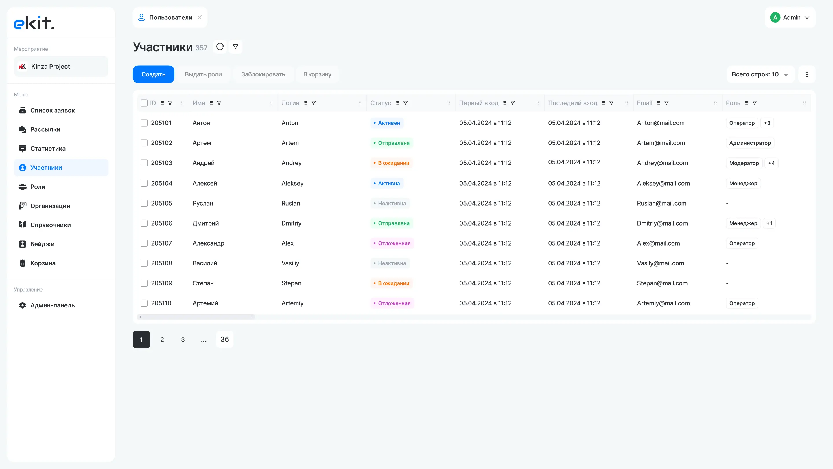Image resolution: width=833 pixels, height=469 pixels.
Task: Click the filter icon in the ID column
Action: [170, 103]
